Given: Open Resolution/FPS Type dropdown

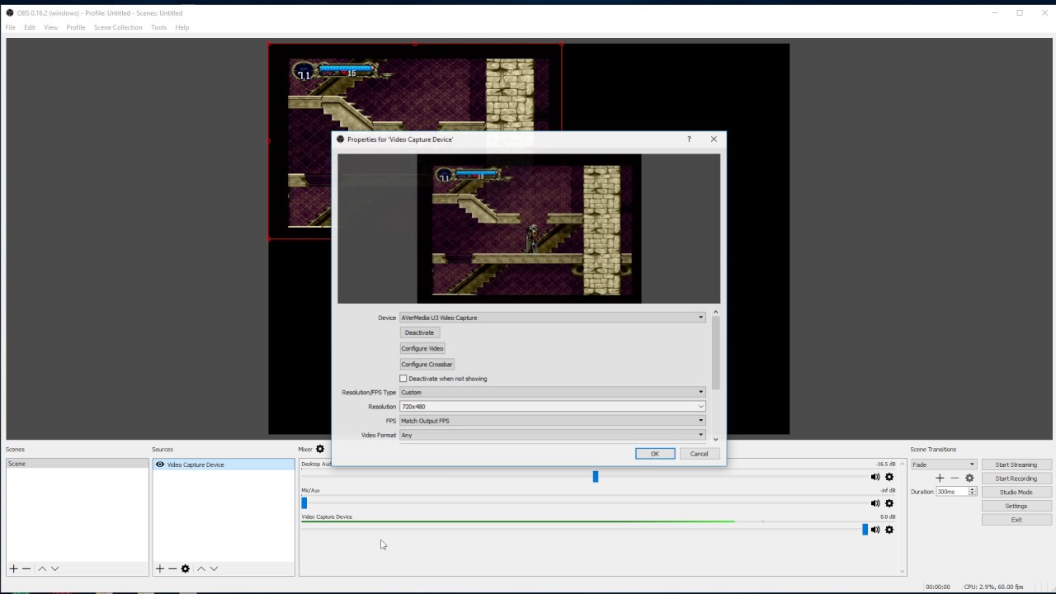Looking at the screenshot, I should pyautogui.click(x=552, y=392).
